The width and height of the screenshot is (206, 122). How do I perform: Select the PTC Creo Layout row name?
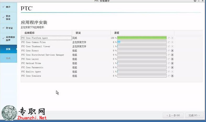tap(30, 59)
